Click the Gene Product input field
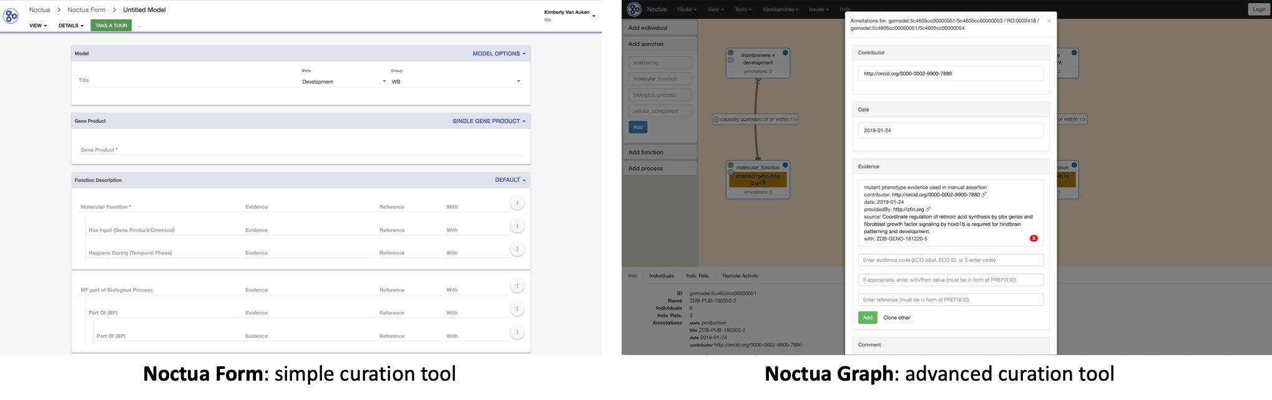 (301, 150)
